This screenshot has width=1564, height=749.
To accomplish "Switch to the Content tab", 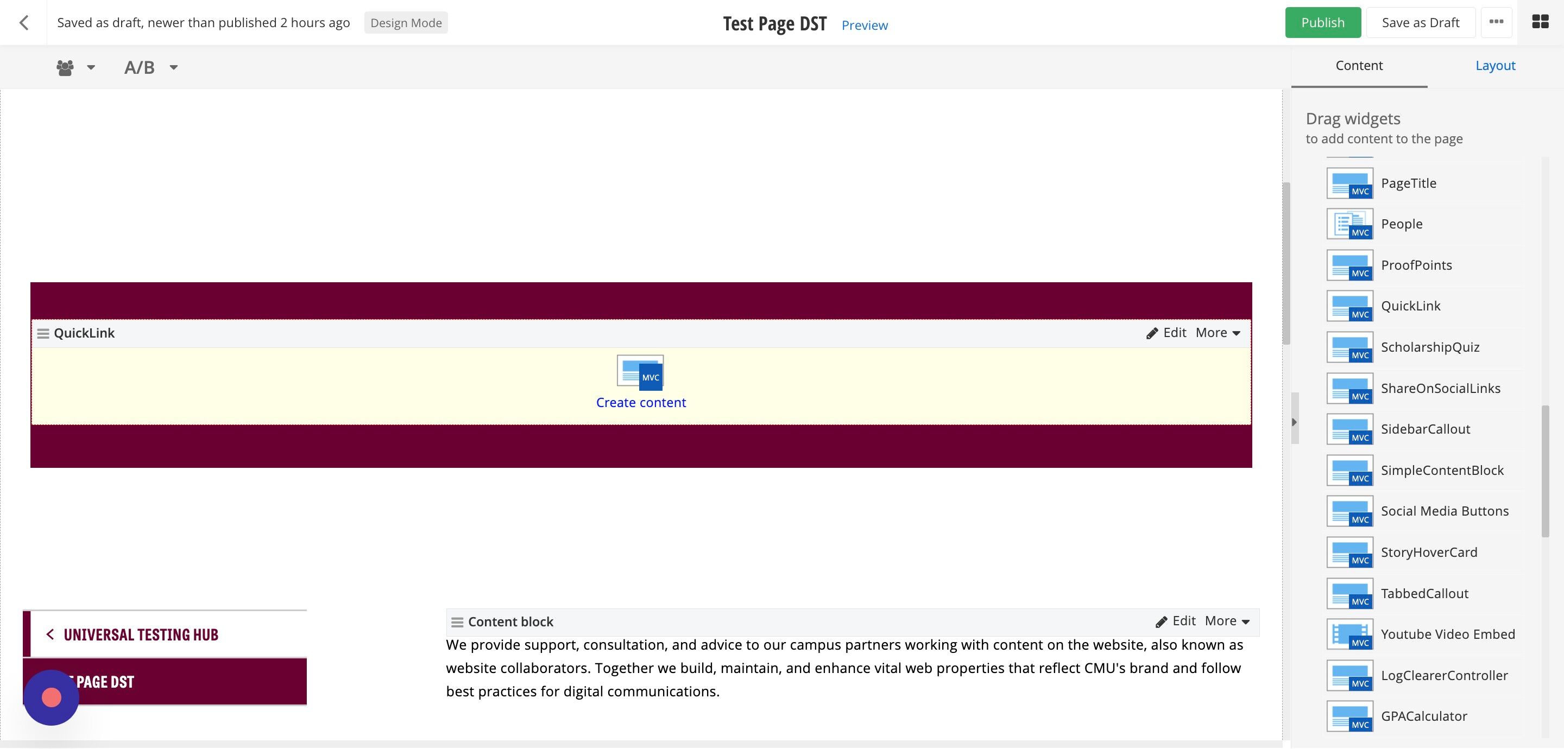I will tap(1359, 66).
